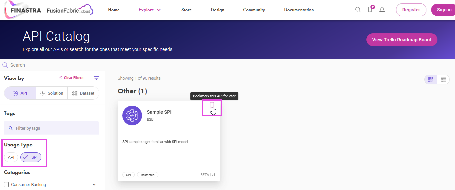Open bookmarks icon with badge
Screen dimensions: 455x190
(370, 9)
